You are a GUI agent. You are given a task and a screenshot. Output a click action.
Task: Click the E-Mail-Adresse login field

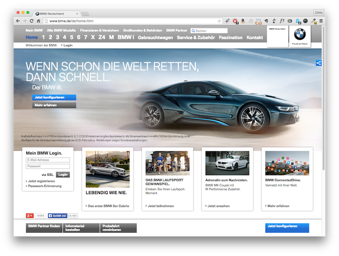(47, 160)
